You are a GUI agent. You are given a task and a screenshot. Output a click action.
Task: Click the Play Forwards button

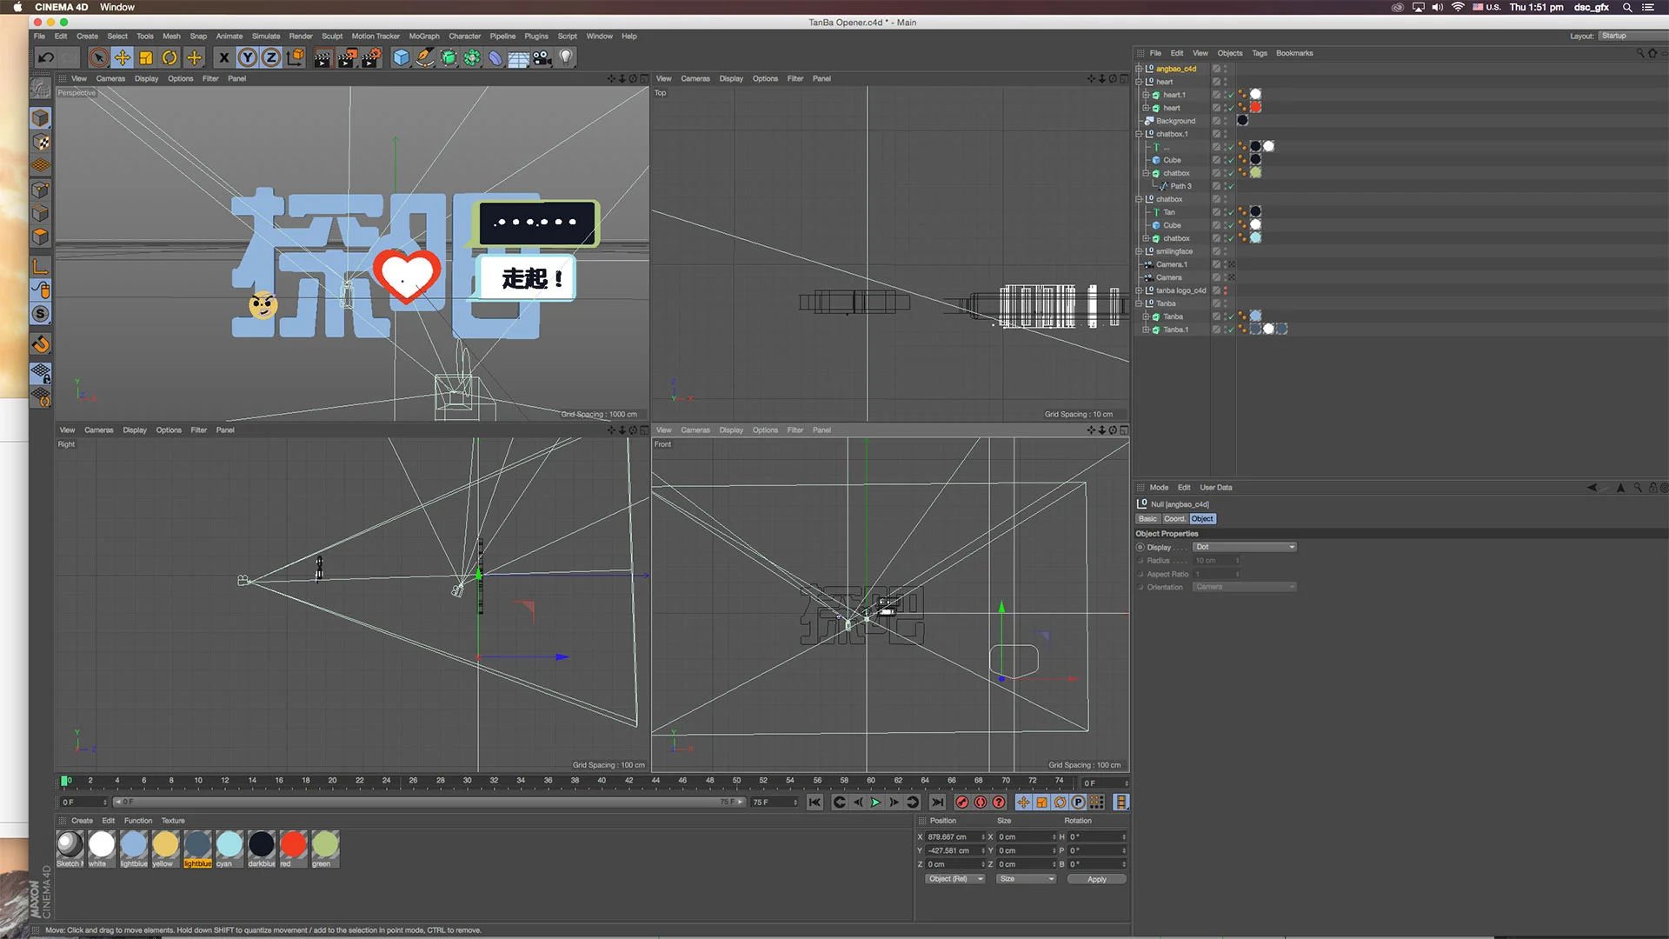tap(875, 802)
